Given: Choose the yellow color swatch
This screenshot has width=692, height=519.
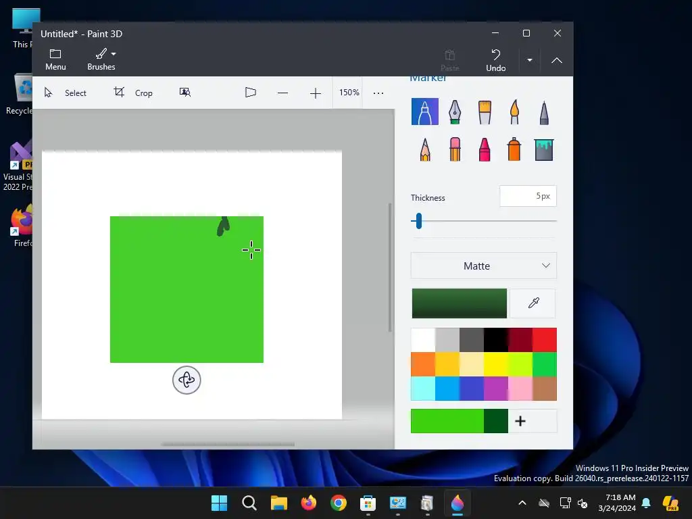Looking at the screenshot, I should tap(495, 364).
